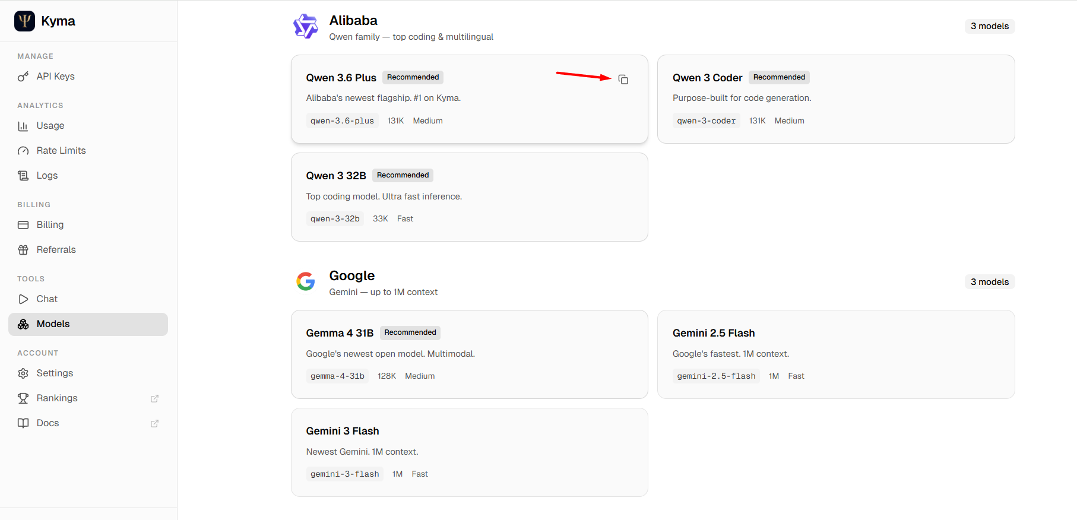Copy the Qwen 3.6 Plus model ID
The height and width of the screenshot is (520, 1077).
pos(623,80)
